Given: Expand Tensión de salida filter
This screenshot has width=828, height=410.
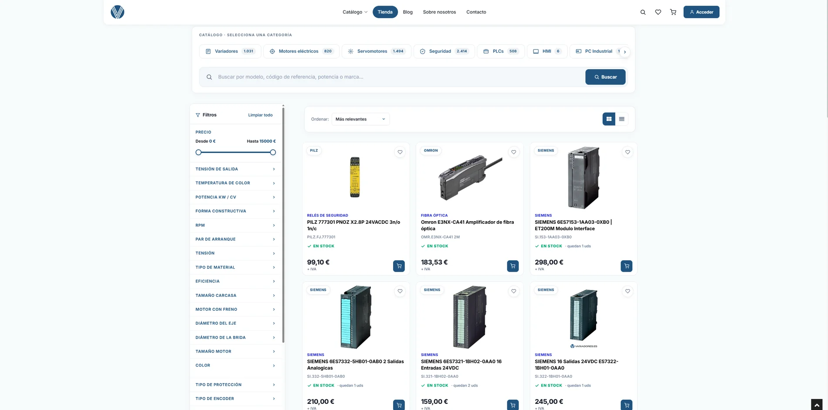Looking at the screenshot, I should tap(235, 169).
